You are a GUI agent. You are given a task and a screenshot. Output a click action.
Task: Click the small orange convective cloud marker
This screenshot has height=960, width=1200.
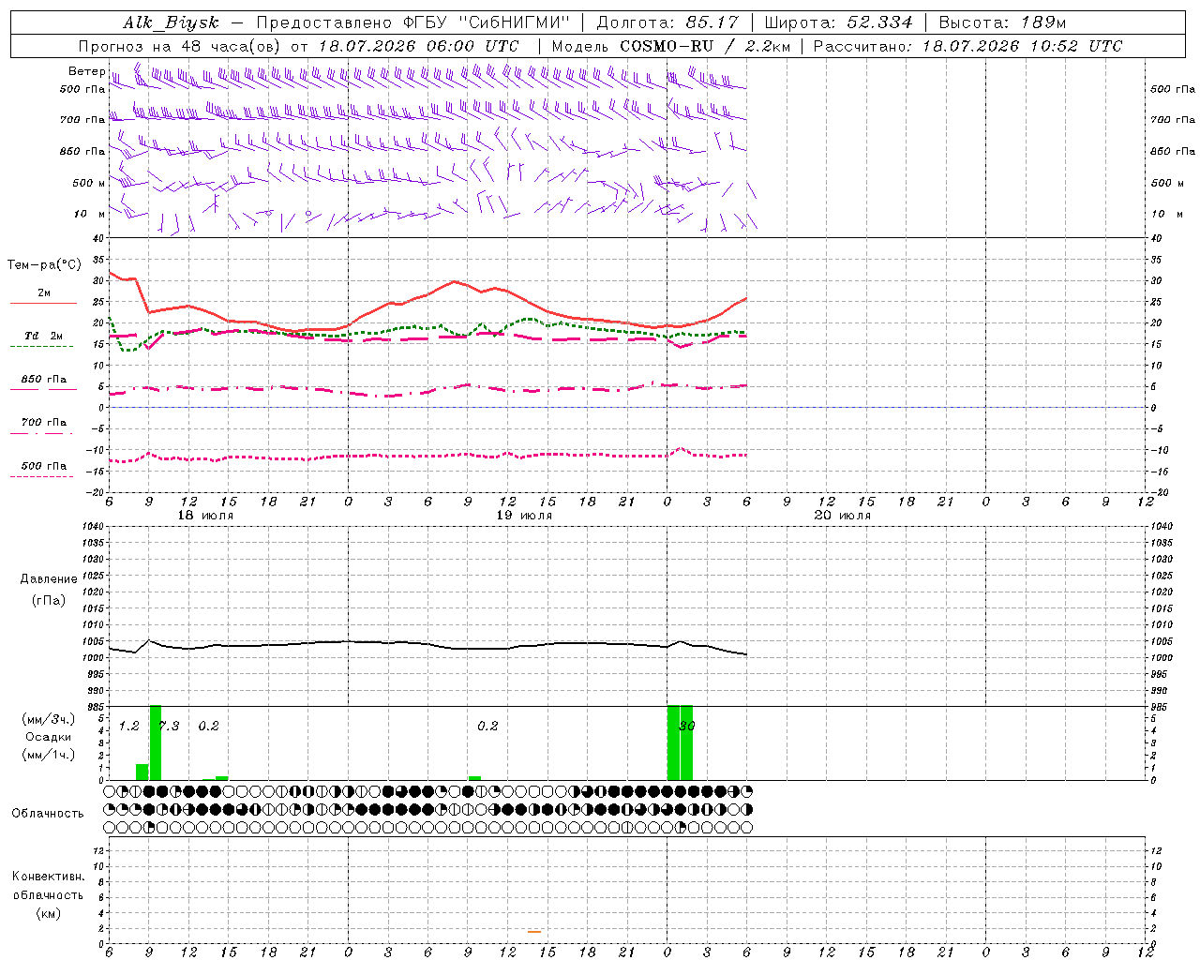pyautogui.click(x=534, y=931)
